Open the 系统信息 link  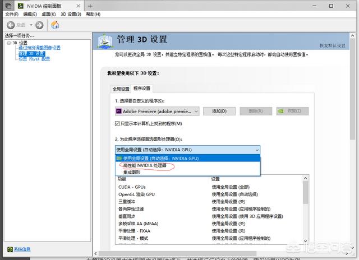[22, 249]
